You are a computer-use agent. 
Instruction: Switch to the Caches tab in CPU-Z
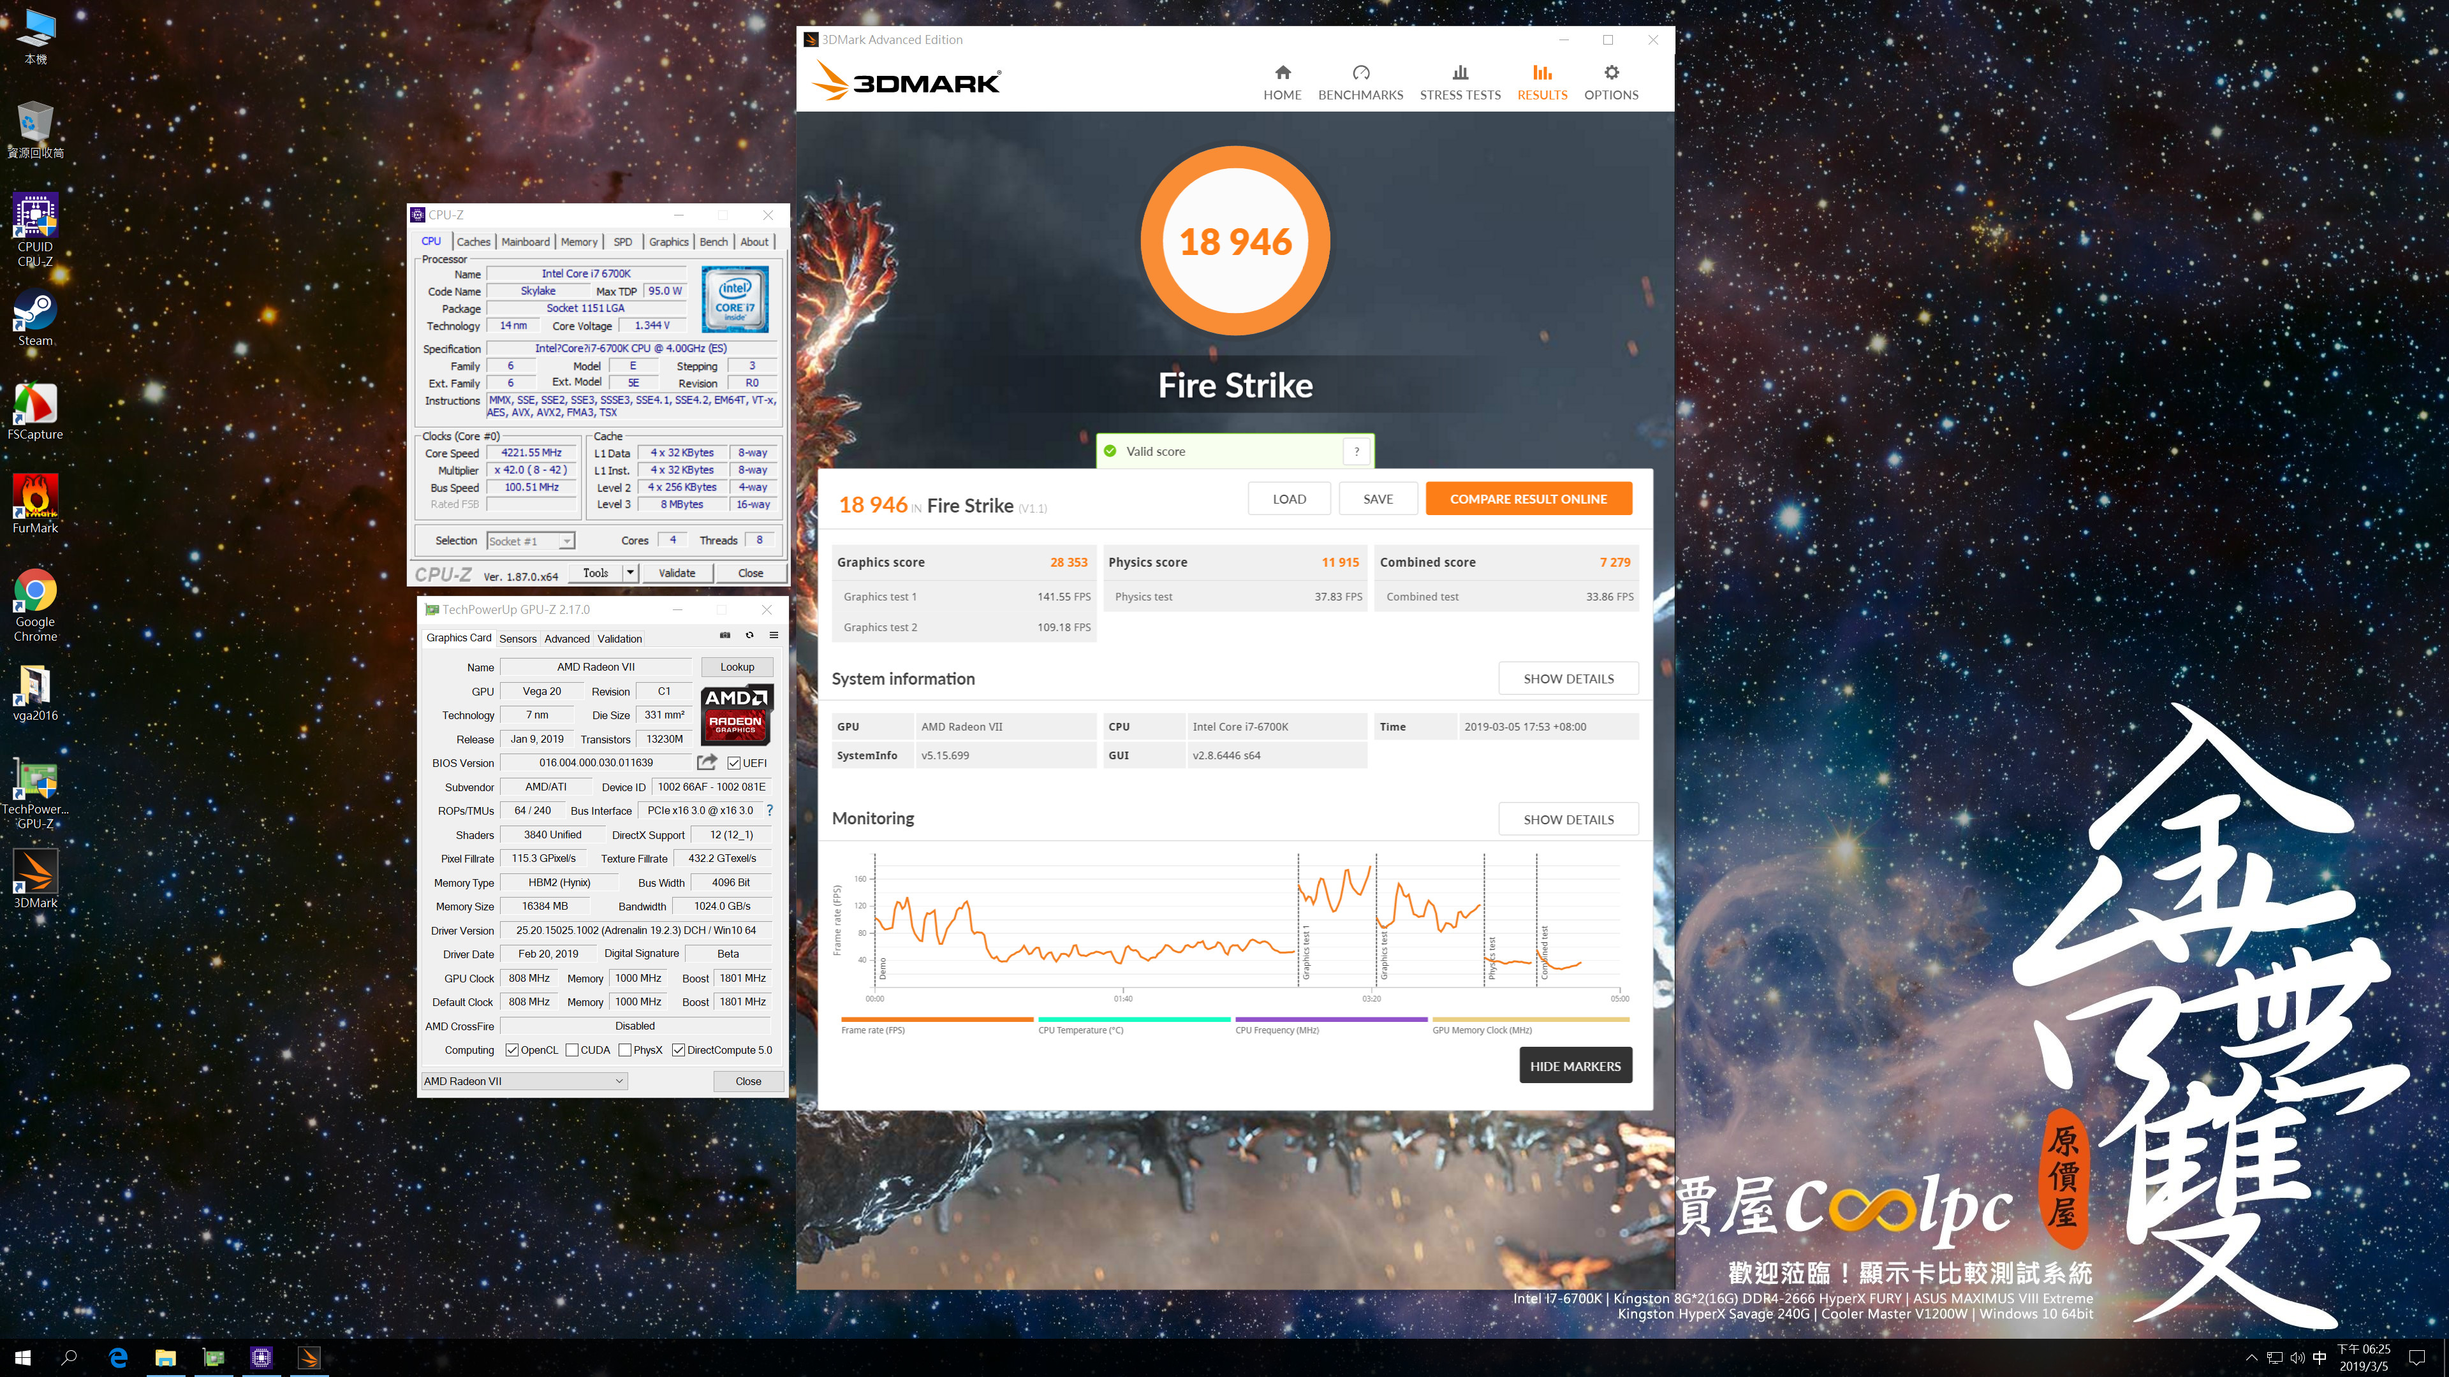[473, 242]
